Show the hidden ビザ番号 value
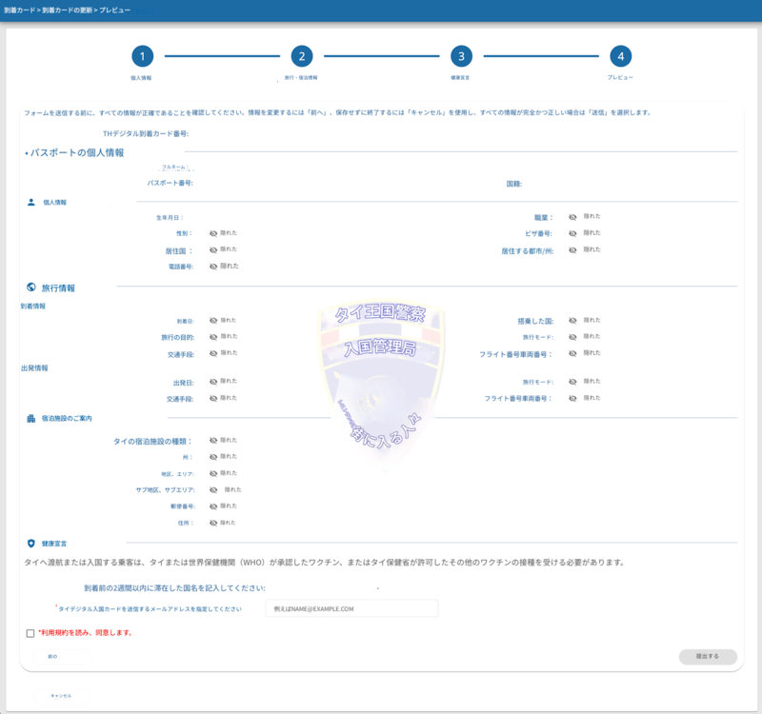 (x=573, y=233)
